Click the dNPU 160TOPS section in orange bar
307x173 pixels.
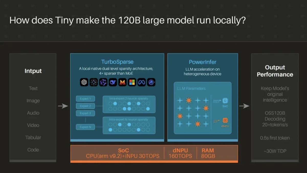pyautogui.click(x=180, y=153)
